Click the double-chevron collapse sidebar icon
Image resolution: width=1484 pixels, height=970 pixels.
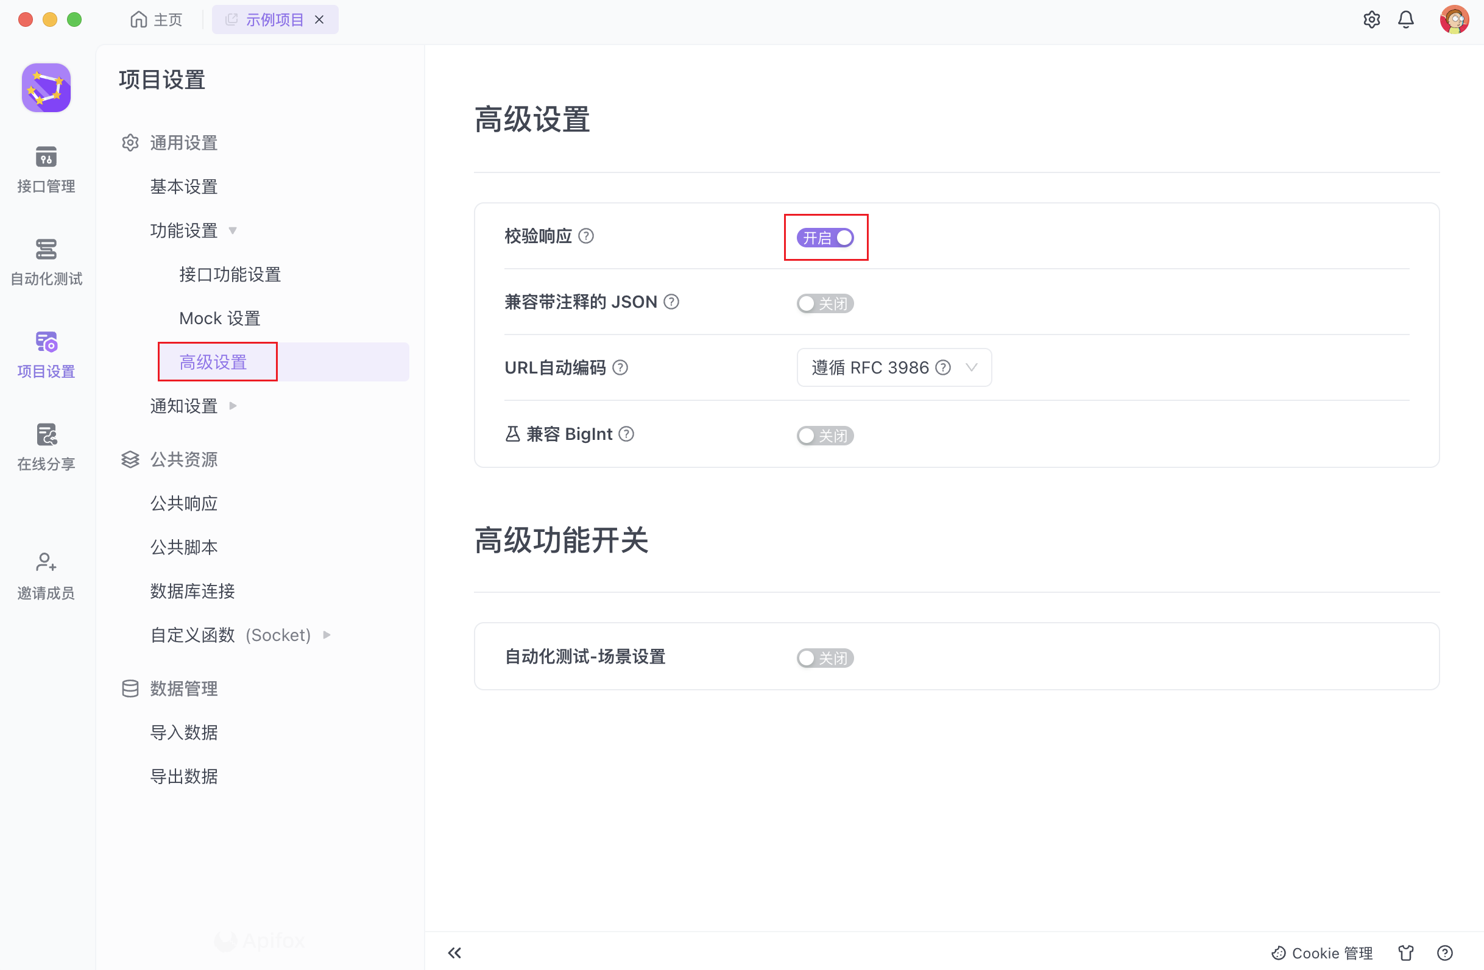pos(454,952)
